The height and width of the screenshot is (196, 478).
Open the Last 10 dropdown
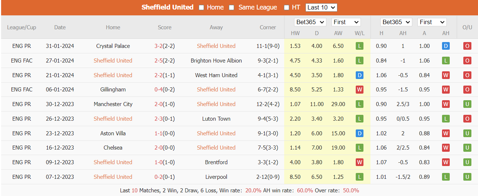(x=321, y=7)
